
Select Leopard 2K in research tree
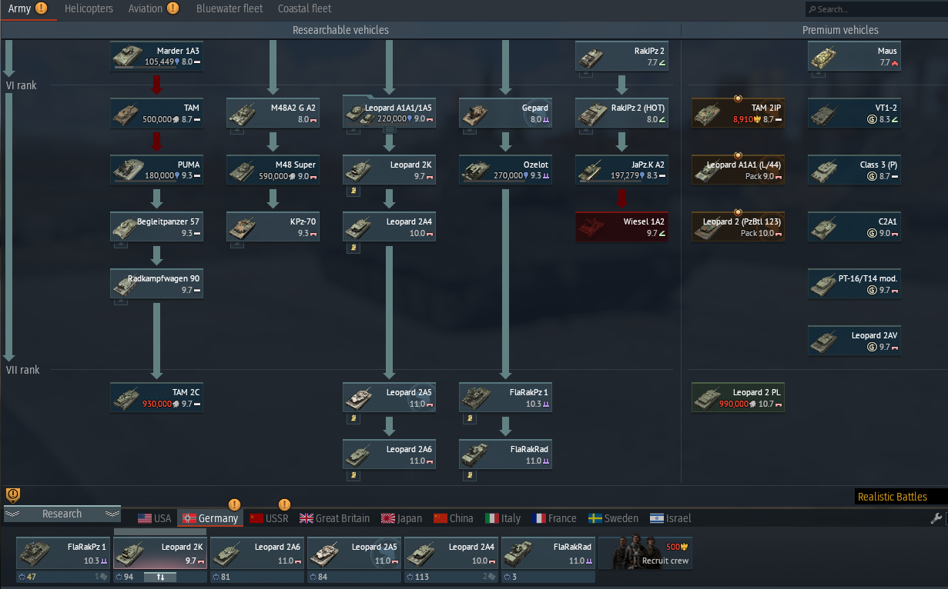pyautogui.click(x=390, y=171)
